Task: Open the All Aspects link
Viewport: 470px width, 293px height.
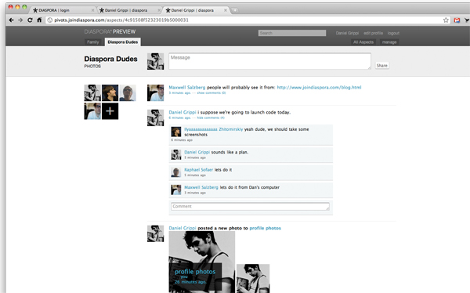Action: click(x=363, y=42)
